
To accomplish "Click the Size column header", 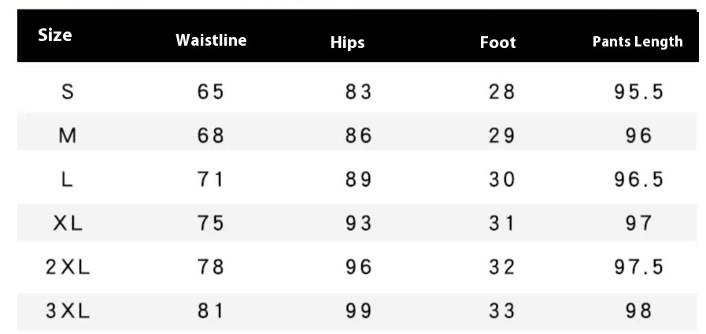I will pos(55,35).
